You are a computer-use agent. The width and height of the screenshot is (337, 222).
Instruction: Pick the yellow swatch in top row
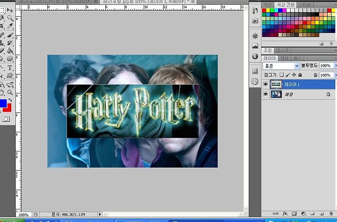[x=268, y=10]
